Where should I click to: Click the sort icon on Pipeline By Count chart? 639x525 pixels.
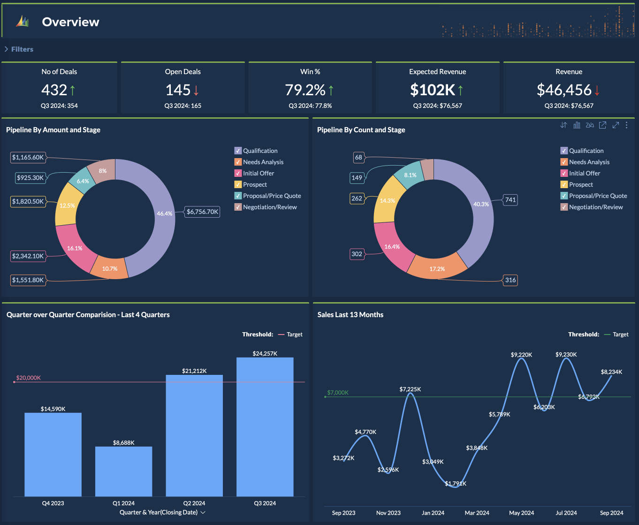(563, 125)
